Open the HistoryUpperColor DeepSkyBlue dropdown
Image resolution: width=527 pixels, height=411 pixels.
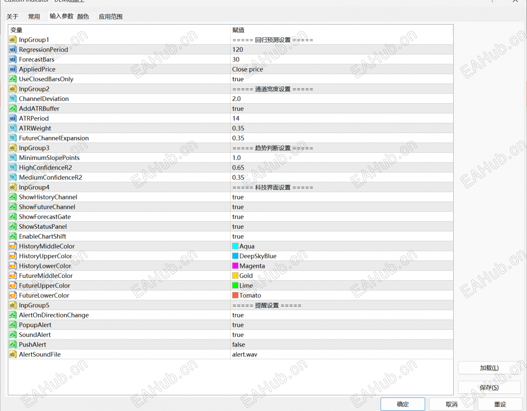point(342,256)
